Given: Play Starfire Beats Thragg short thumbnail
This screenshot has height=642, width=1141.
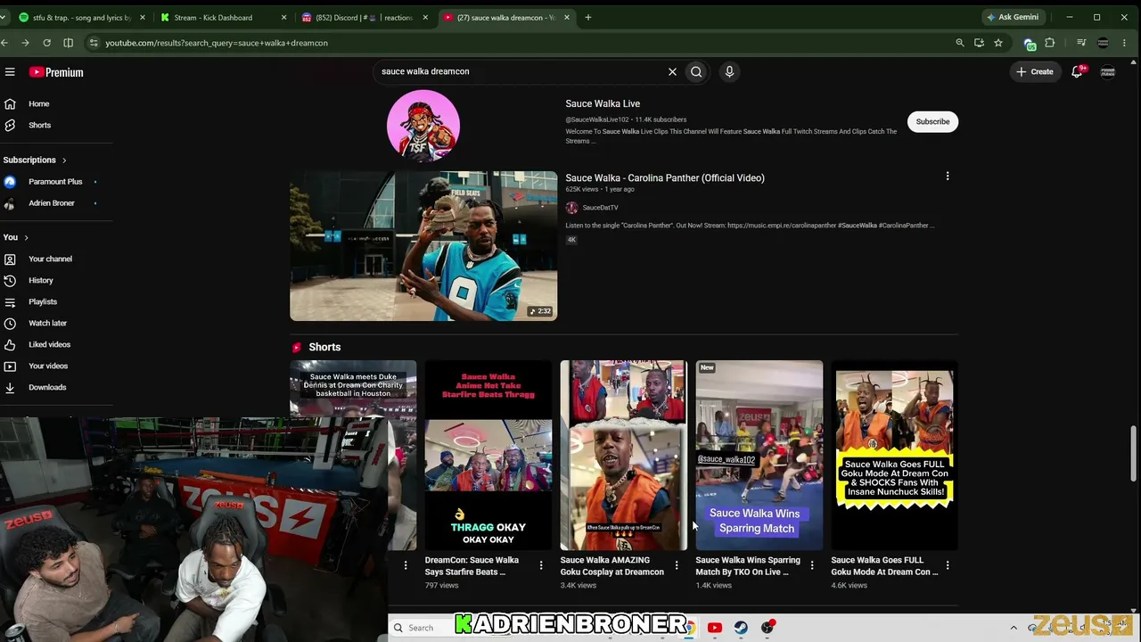Looking at the screenshot, I should point(488,455).
